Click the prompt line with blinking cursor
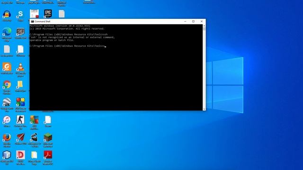303x170 pixels. click(x=68, y=46)
